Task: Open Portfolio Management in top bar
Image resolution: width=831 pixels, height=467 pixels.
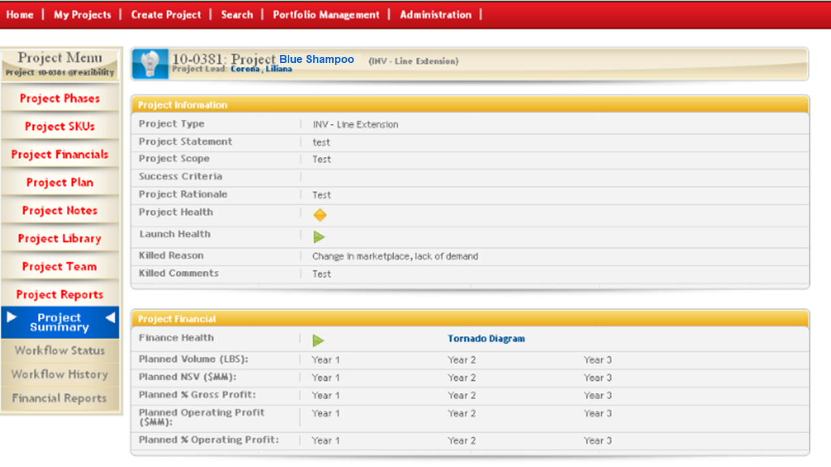Action: (x=326, y=15)
